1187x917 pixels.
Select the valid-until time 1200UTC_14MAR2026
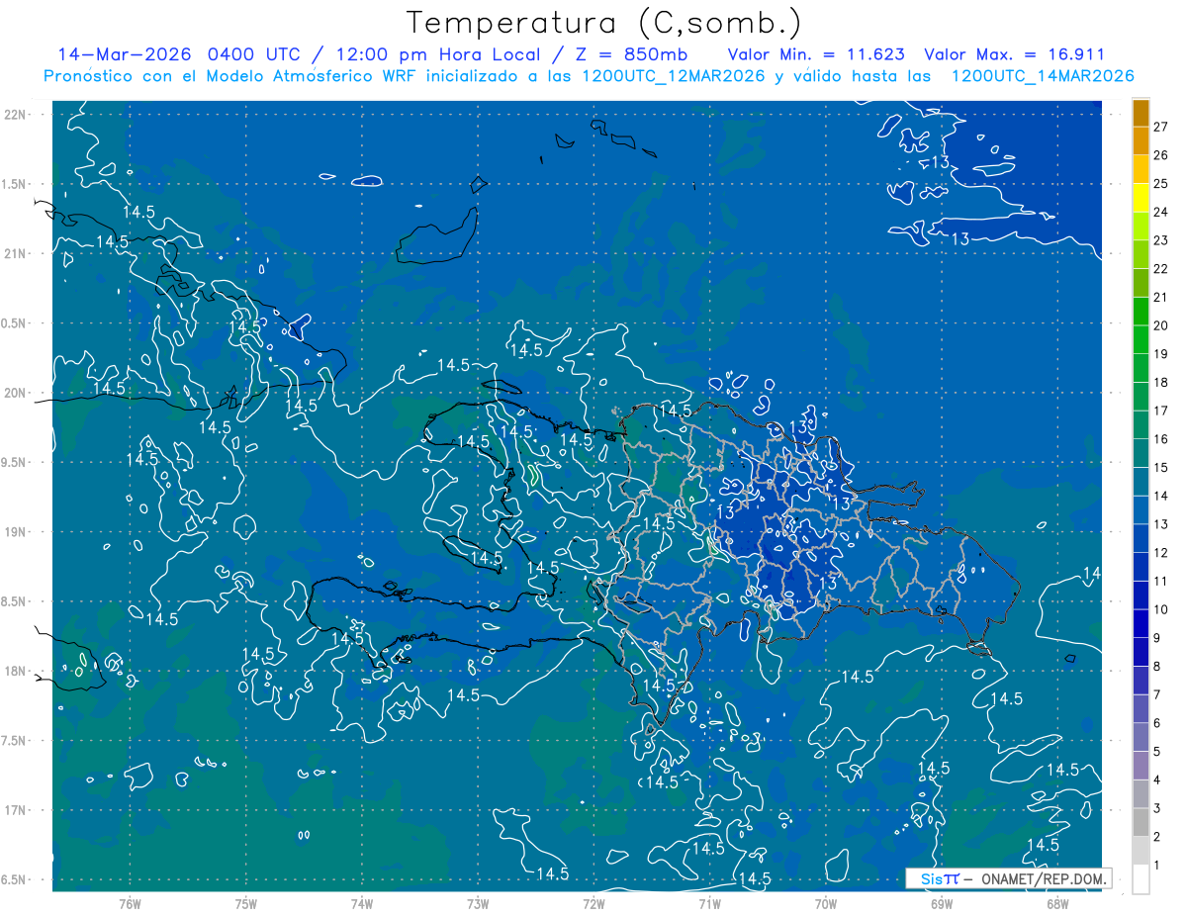pyautogui.click(x=1043, y=76)
